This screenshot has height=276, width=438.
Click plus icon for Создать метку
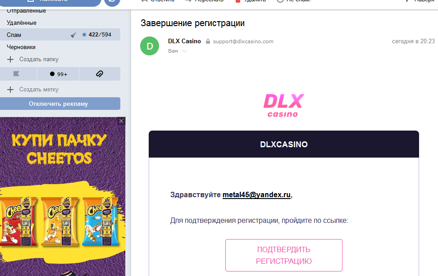(10, 89)
